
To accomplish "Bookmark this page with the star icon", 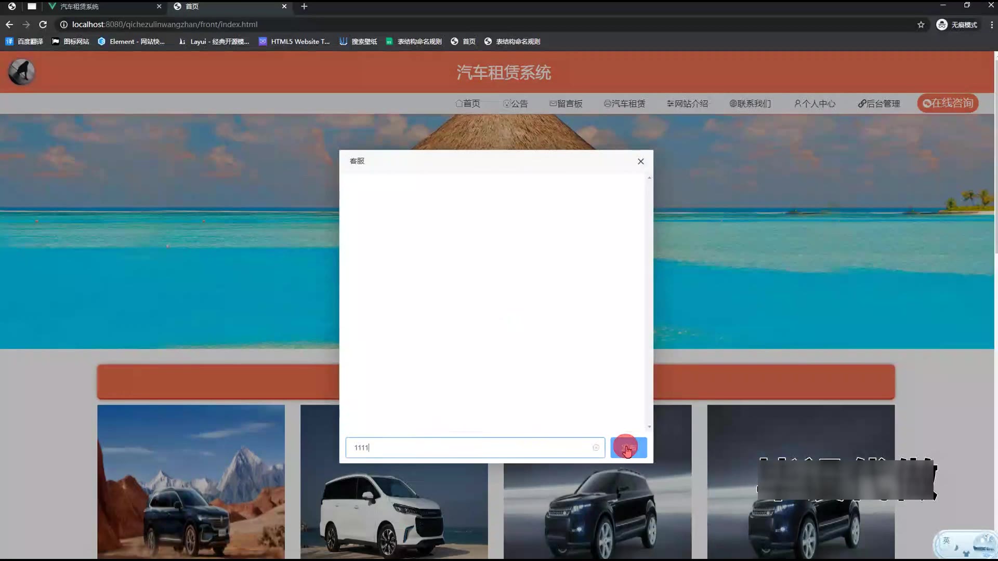I will click(921, 24).
